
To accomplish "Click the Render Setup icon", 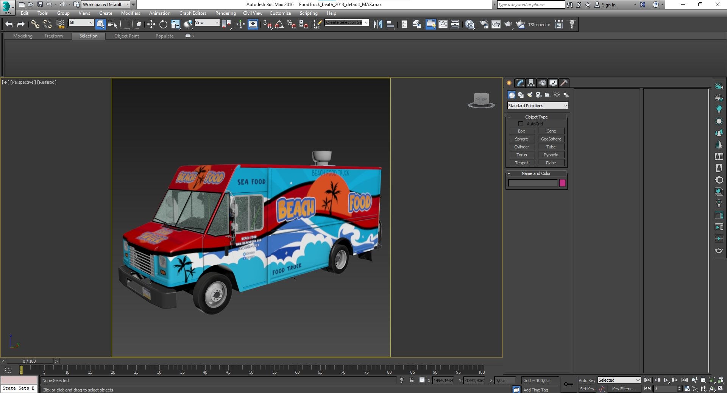I will [484, 25].
